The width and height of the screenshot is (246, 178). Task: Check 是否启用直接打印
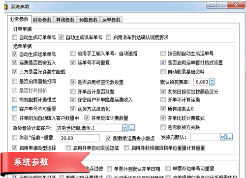(x=15, y=81)
